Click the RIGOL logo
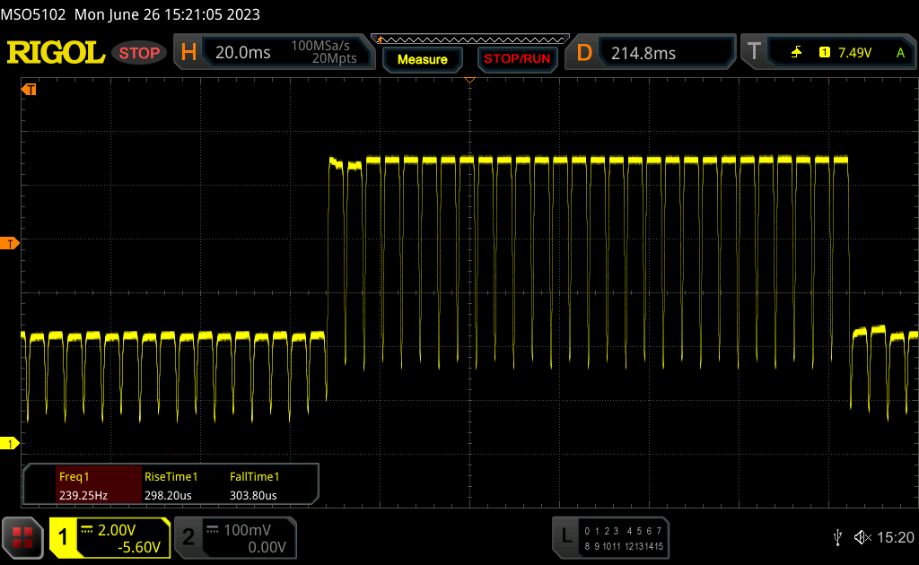 [x=56, y=53]
